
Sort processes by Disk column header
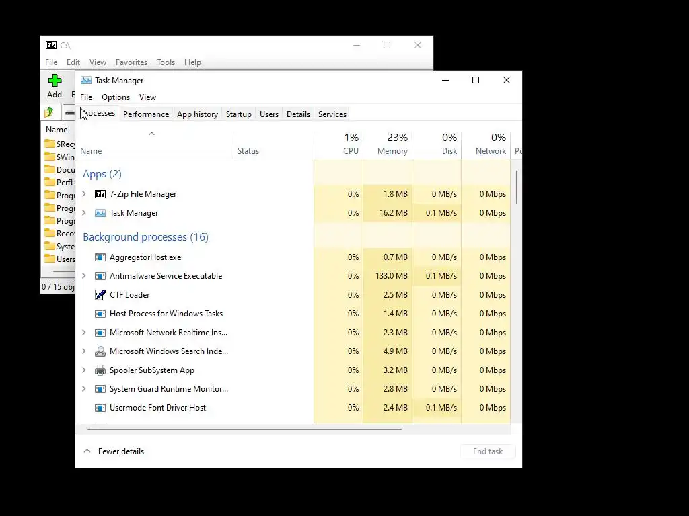click(x=437, y=144)
